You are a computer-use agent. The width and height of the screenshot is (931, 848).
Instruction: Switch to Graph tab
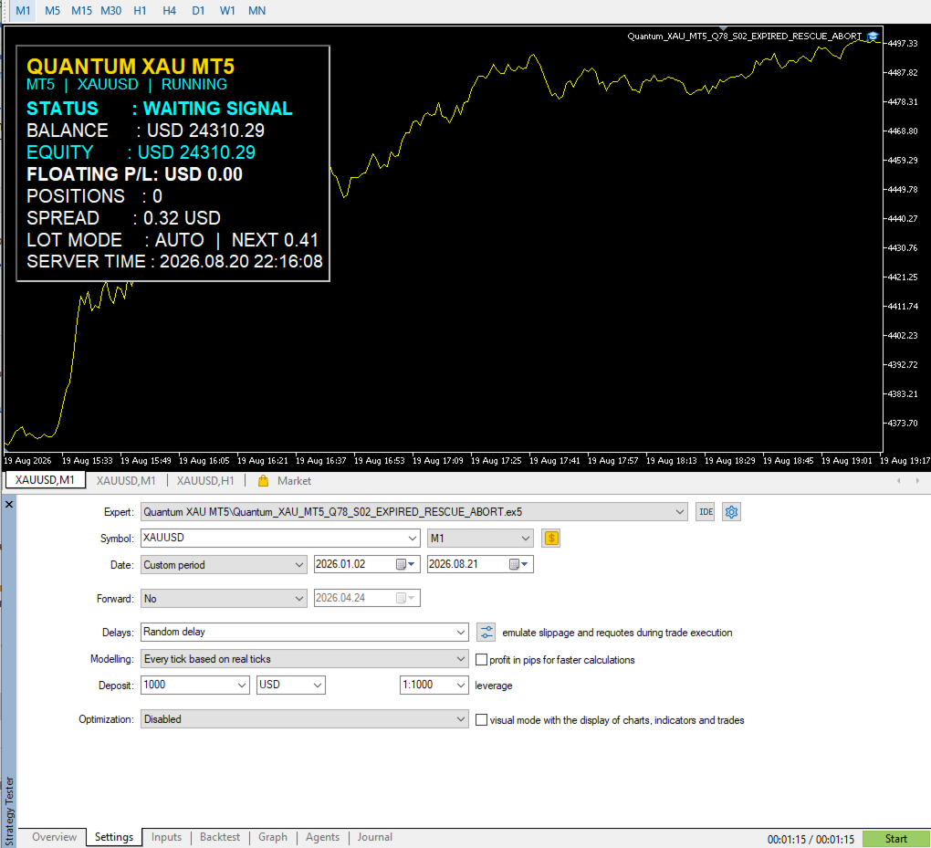(273, 837)
